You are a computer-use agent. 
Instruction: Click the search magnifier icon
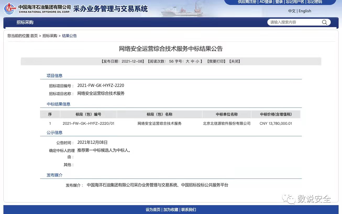[x=324, y=22]
